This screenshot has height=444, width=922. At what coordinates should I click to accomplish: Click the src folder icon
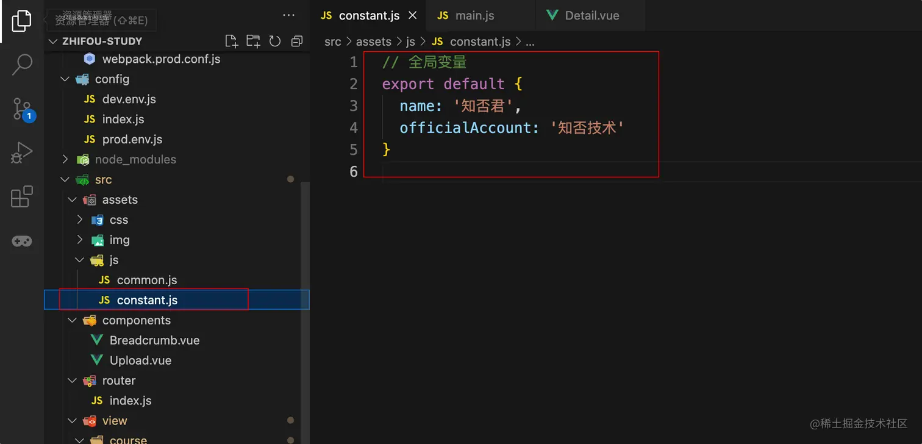click(x=82, y=179)
